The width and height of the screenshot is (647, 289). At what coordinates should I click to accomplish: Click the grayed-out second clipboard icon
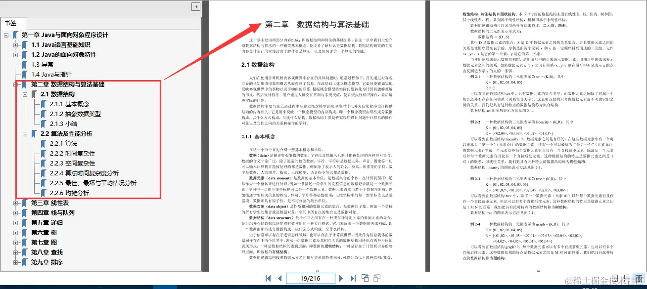pyautogui.click(x=377, y=278)
